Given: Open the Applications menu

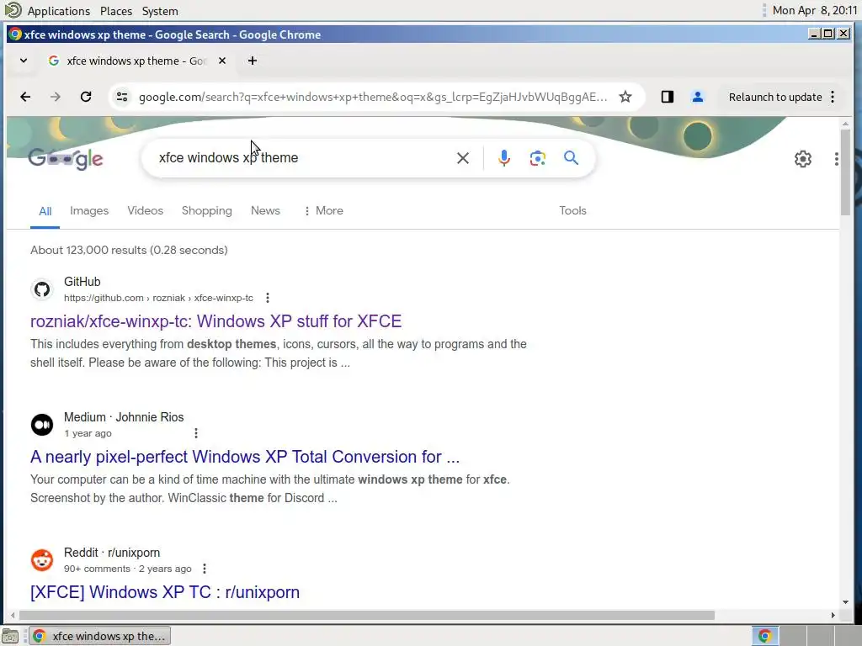Looking at the screenshot, I should (58, 11).
